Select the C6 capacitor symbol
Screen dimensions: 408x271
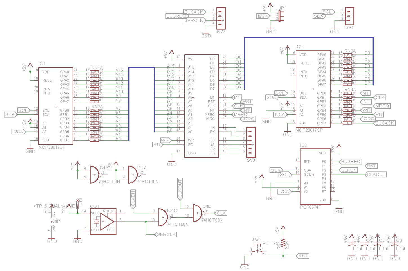395,244
